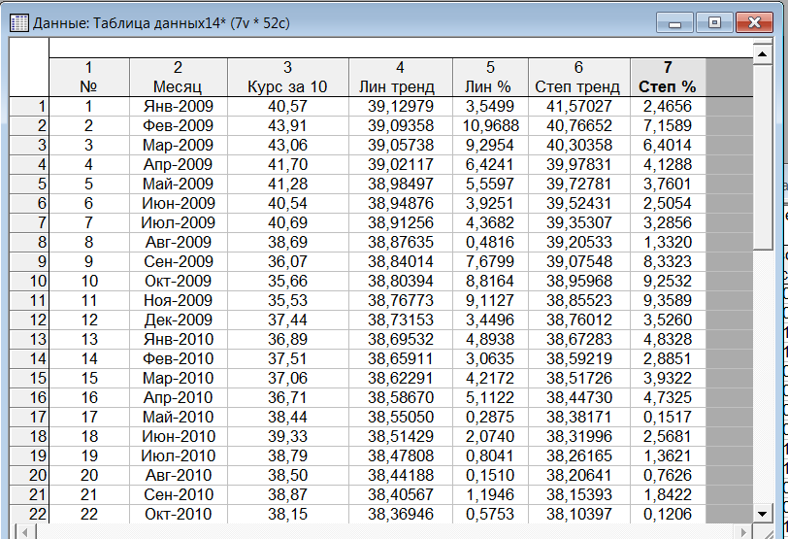The image size is (788, 539).
Task: Click power trend value 41,57027
Action: tap(579, 107)
